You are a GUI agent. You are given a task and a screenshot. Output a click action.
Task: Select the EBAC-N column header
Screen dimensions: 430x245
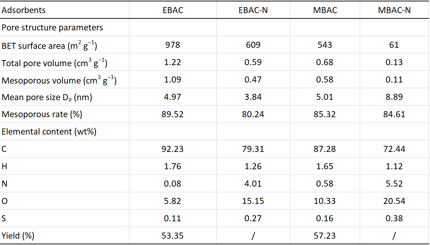[253, 10]
